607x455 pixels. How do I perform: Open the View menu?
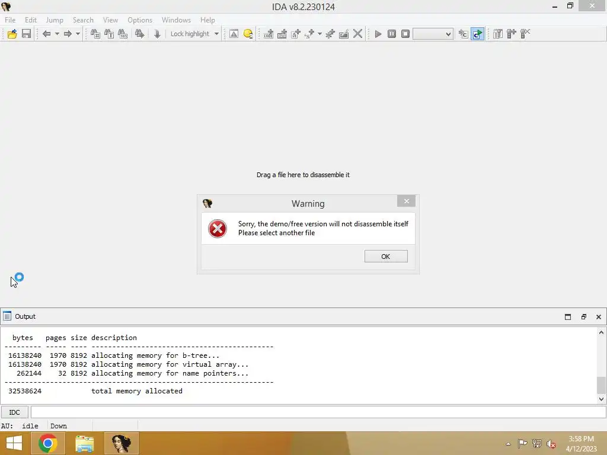(110, 20)
